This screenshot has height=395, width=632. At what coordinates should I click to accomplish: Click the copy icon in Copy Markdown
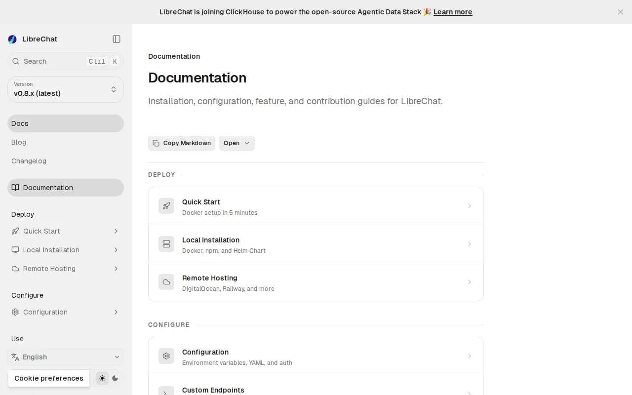pos(156,143)
